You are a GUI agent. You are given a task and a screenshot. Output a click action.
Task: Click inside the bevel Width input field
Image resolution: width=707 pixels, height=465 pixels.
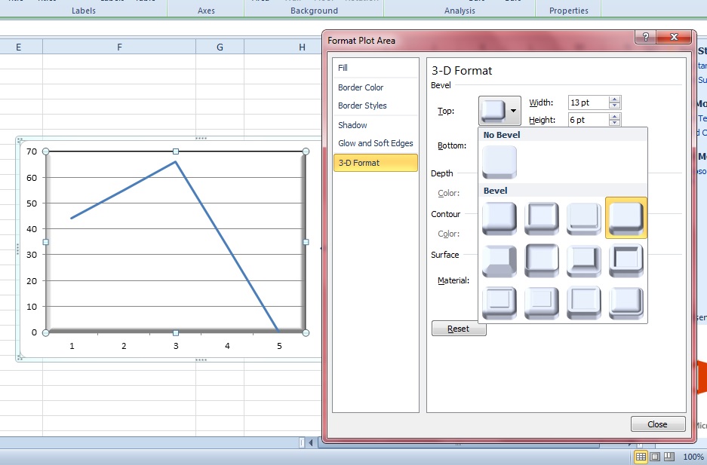(x=587, y=102)
